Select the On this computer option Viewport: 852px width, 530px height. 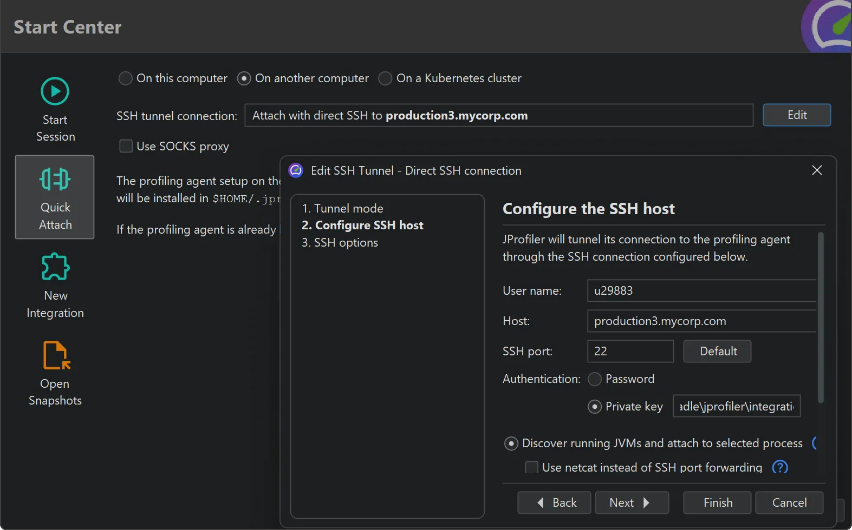click(173, 78)
